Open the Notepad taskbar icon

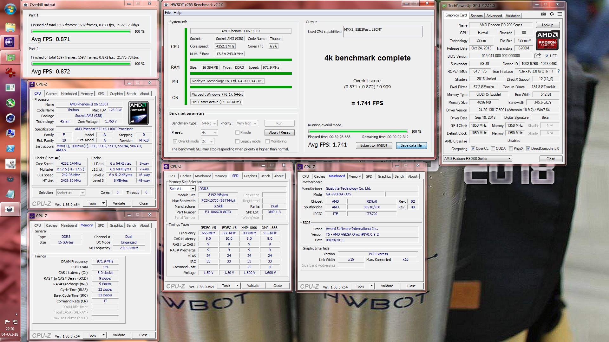click(10, 194)
